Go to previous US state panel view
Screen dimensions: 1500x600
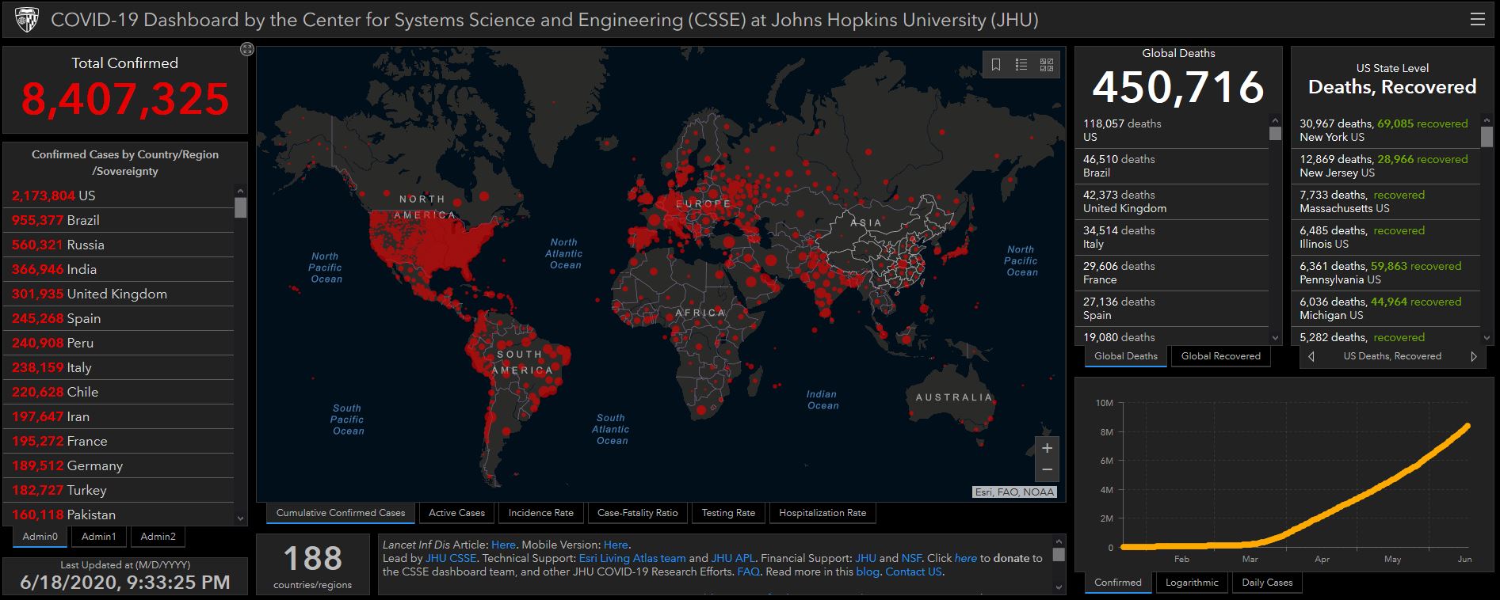(x=1311, y=356)
